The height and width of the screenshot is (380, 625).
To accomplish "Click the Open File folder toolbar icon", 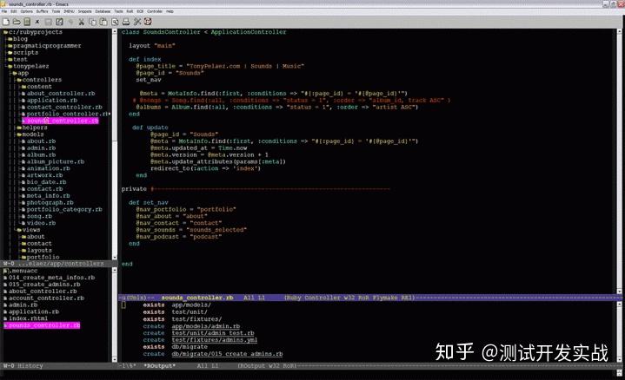I will tap(17, 22).
